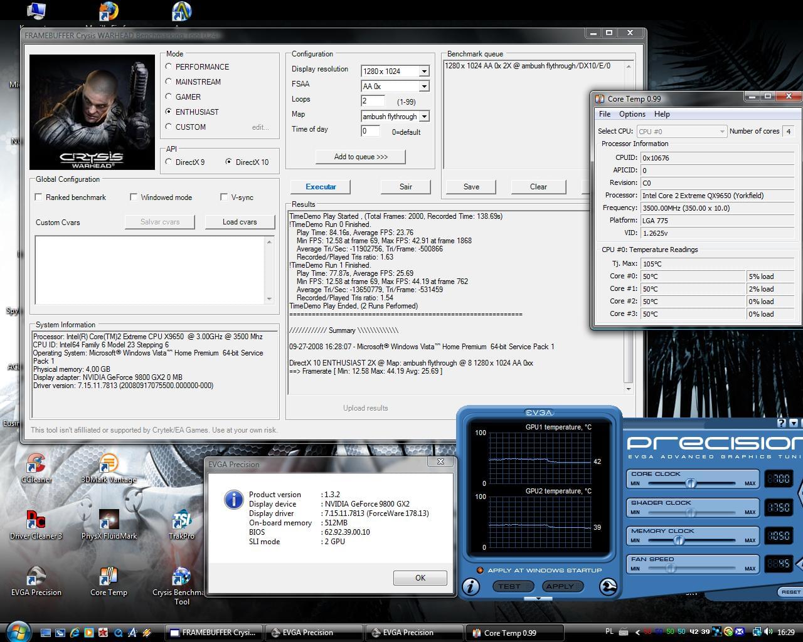The height and width of the screenshot is (642, 803).
Task: Click Add to queue button
Action: (x=361, y=157)
